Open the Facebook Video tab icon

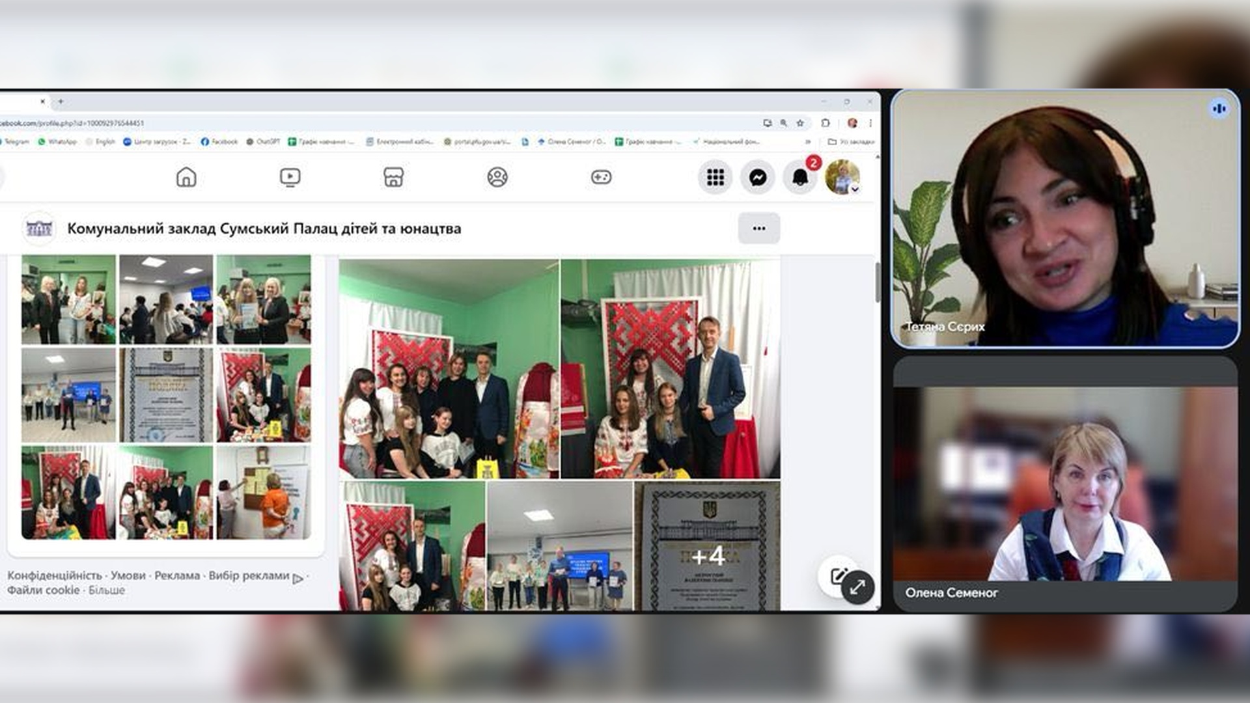pos(290,177)
